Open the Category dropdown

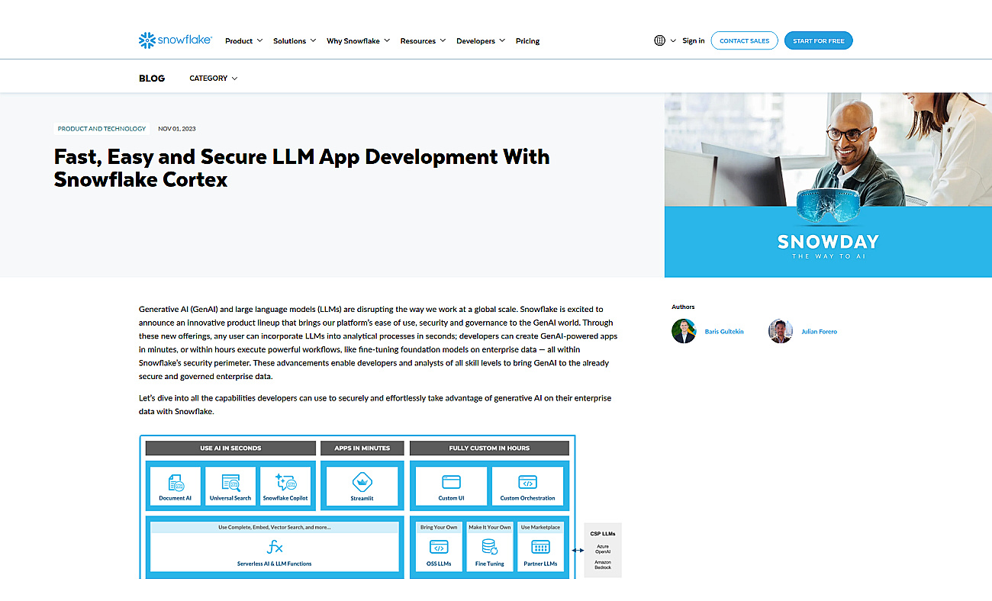click(x=214, y=79)
